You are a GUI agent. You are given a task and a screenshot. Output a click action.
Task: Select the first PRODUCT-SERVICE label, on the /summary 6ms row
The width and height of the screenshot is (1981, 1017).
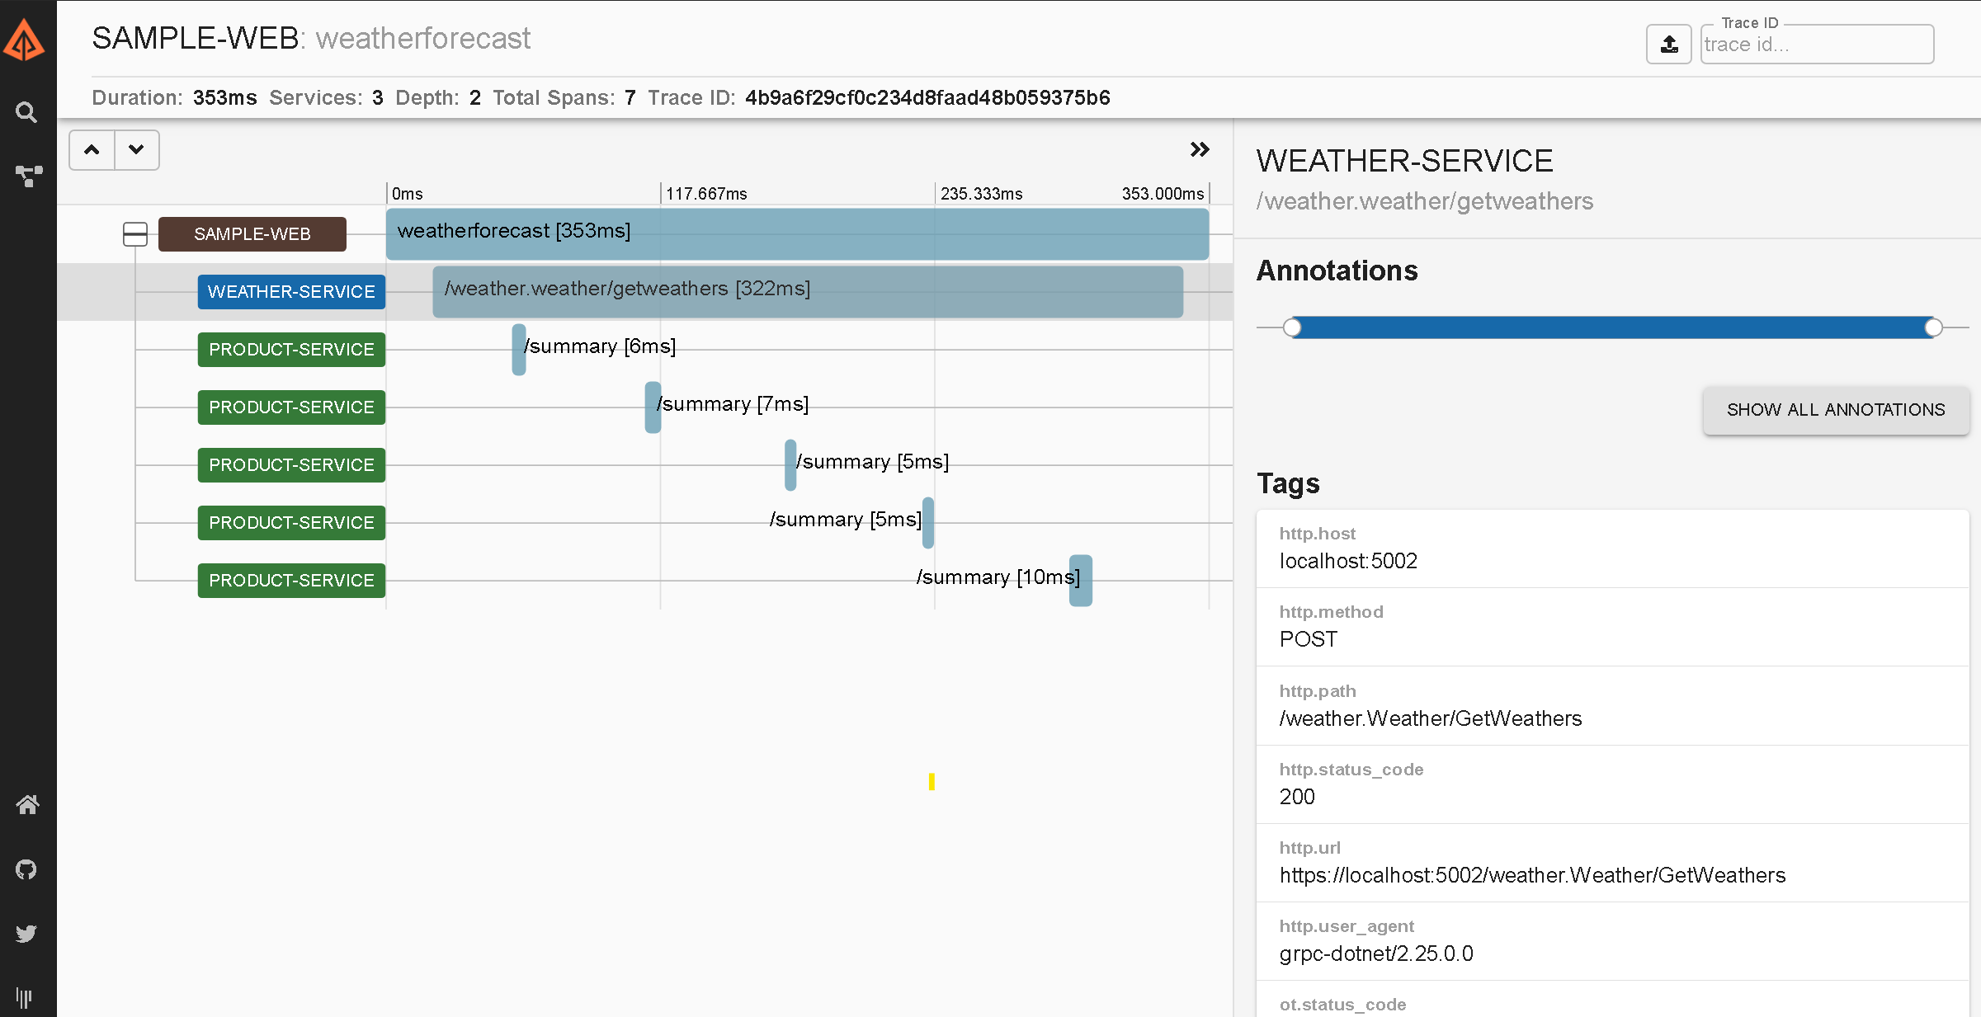[291, 350]
